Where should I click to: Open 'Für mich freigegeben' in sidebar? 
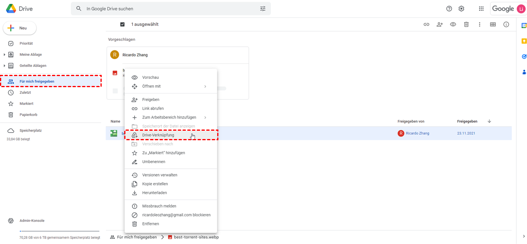click(x=51, y=82)
